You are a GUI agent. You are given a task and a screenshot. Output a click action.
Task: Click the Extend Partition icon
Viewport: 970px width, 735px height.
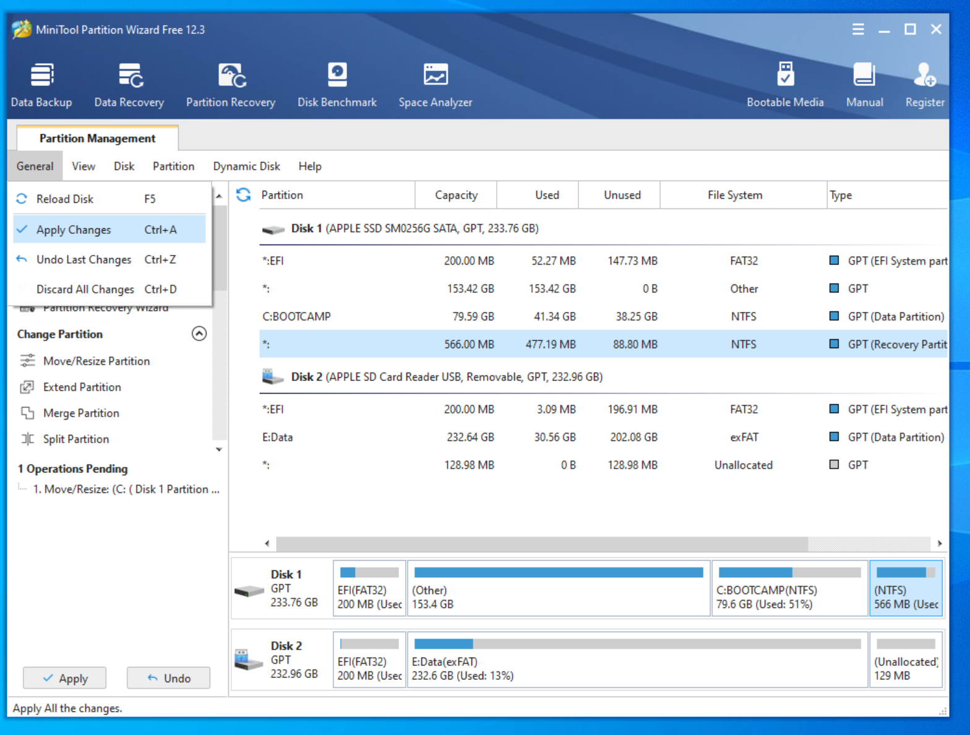[x=27, y=387]
